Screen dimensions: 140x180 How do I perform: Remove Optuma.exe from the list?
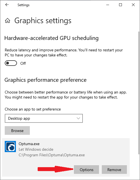click(x=114, y=170)
